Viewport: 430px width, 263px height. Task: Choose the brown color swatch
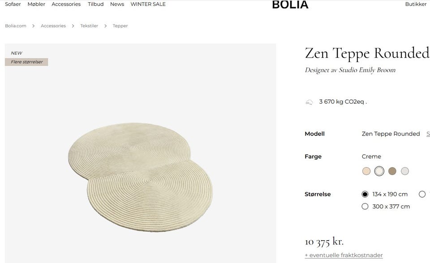(x=392, y=171)
